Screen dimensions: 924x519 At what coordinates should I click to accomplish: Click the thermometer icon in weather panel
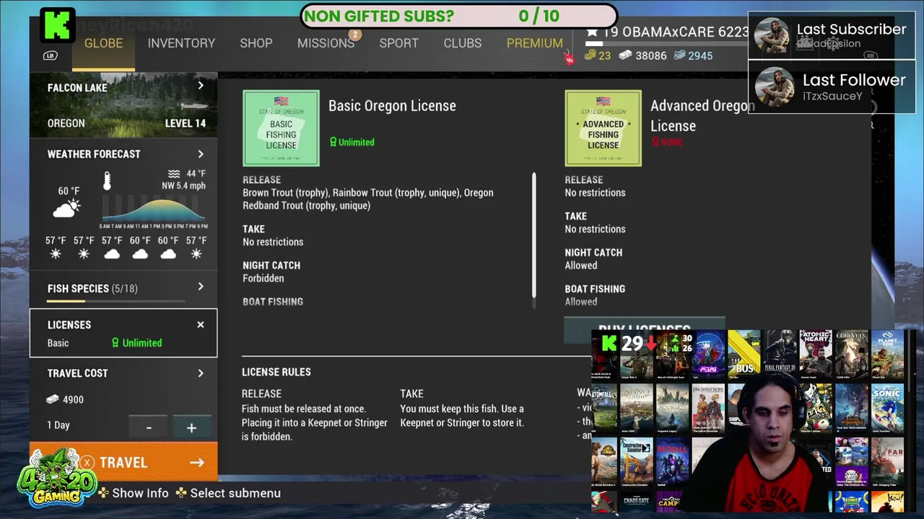(x=107, y=181)
